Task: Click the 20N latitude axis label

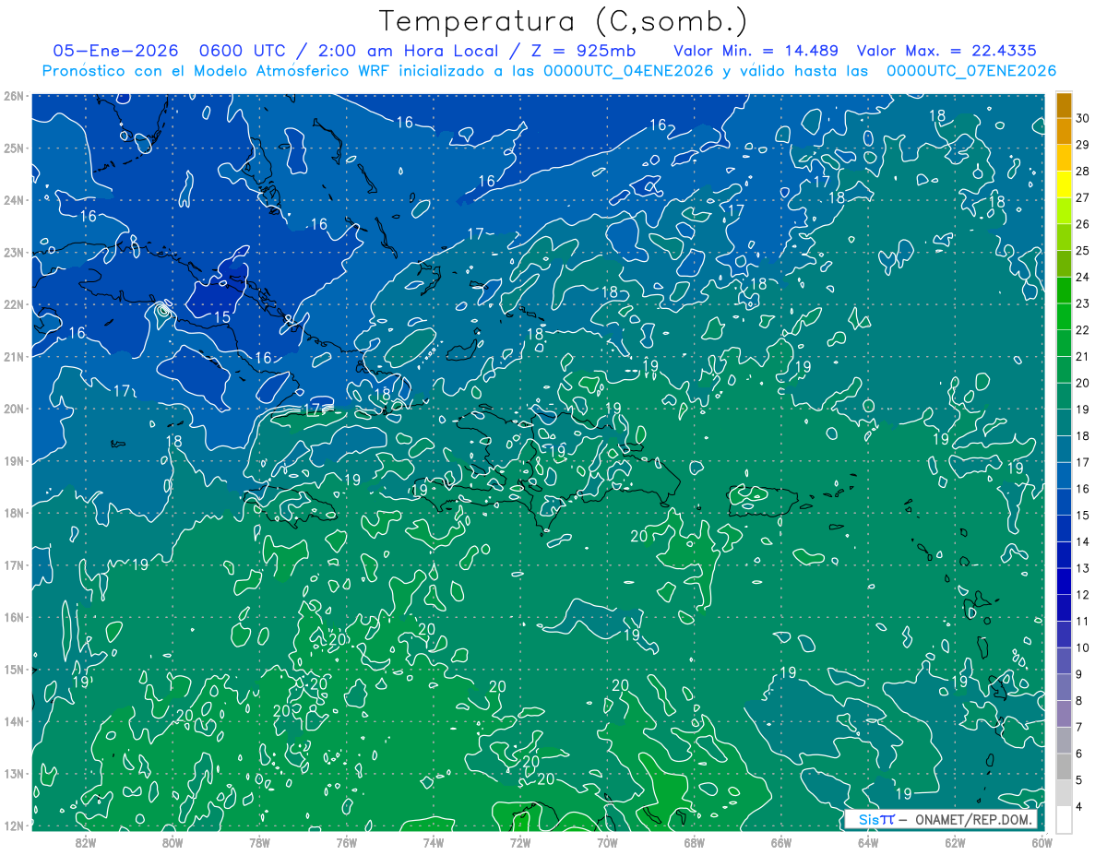Action: 13,409
